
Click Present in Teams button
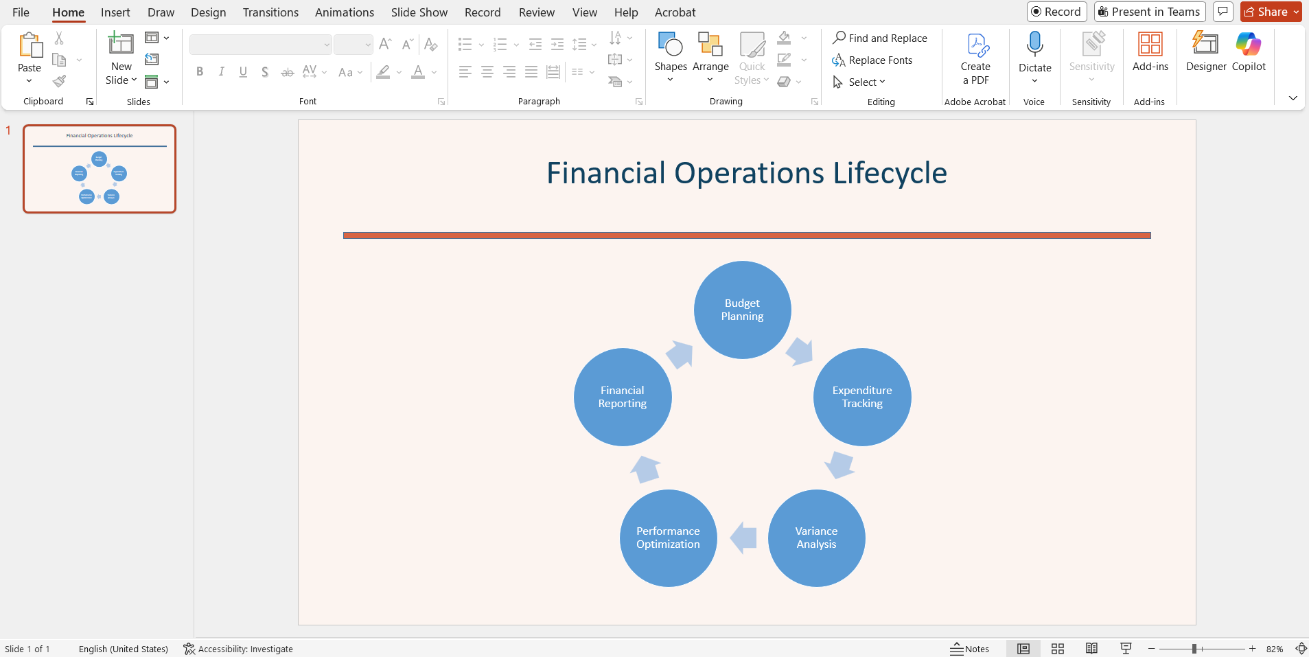1150,12
